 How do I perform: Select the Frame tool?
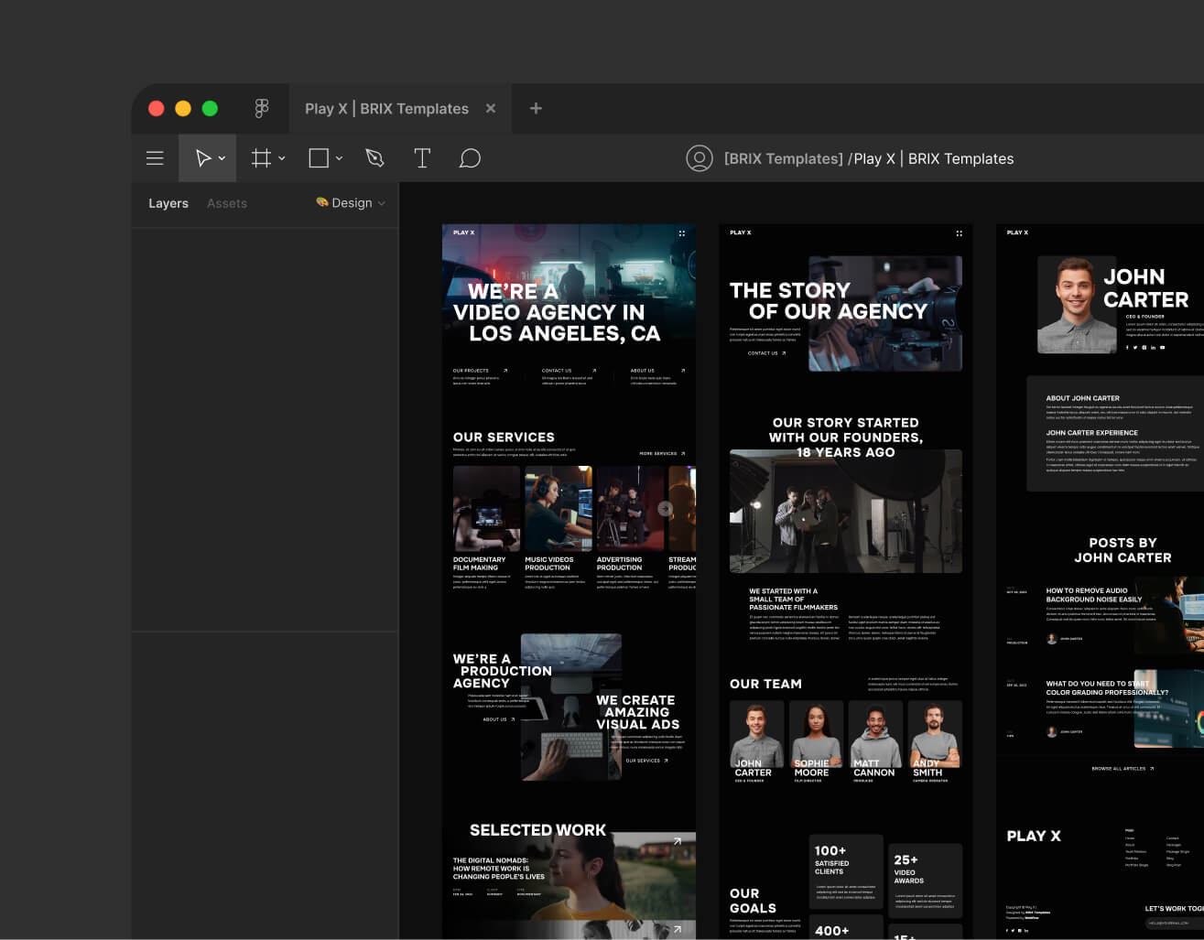[x=261, y=157]
